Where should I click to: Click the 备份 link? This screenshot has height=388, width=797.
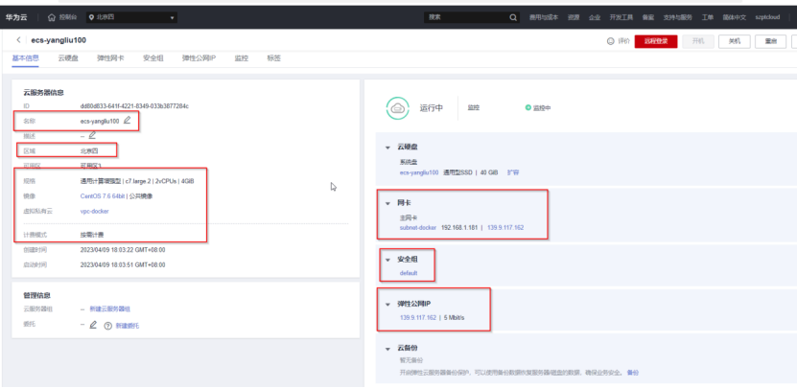(x=632, y=373)
